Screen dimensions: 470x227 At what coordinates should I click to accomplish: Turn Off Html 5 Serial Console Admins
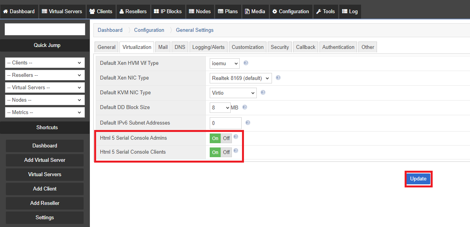coord(226,138)
